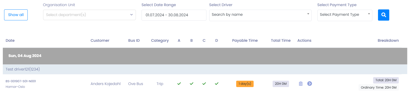Sort by the Date column header
Viewport: 408px width, 98px height.
coord(10,40)
